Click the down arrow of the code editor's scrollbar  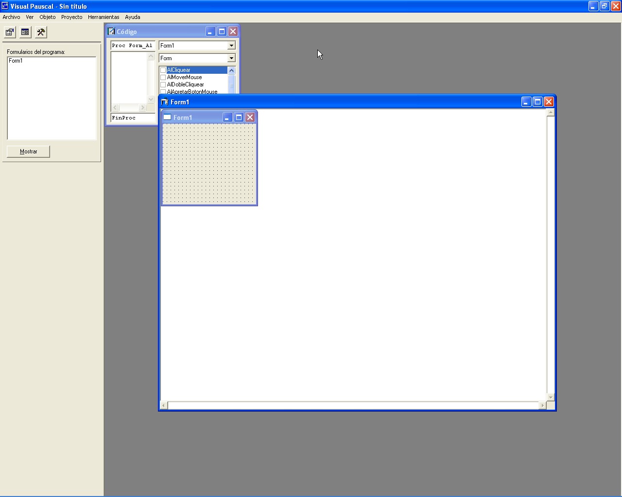tap(151, 99)
